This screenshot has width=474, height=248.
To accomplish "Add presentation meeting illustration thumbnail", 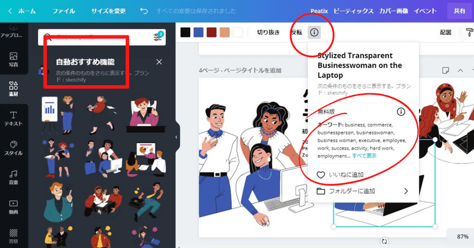I will (x=146, y=159).
